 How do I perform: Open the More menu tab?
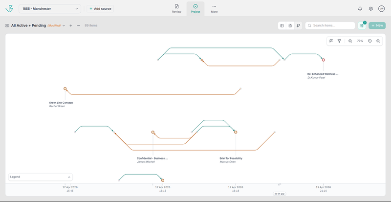[214, 9]
